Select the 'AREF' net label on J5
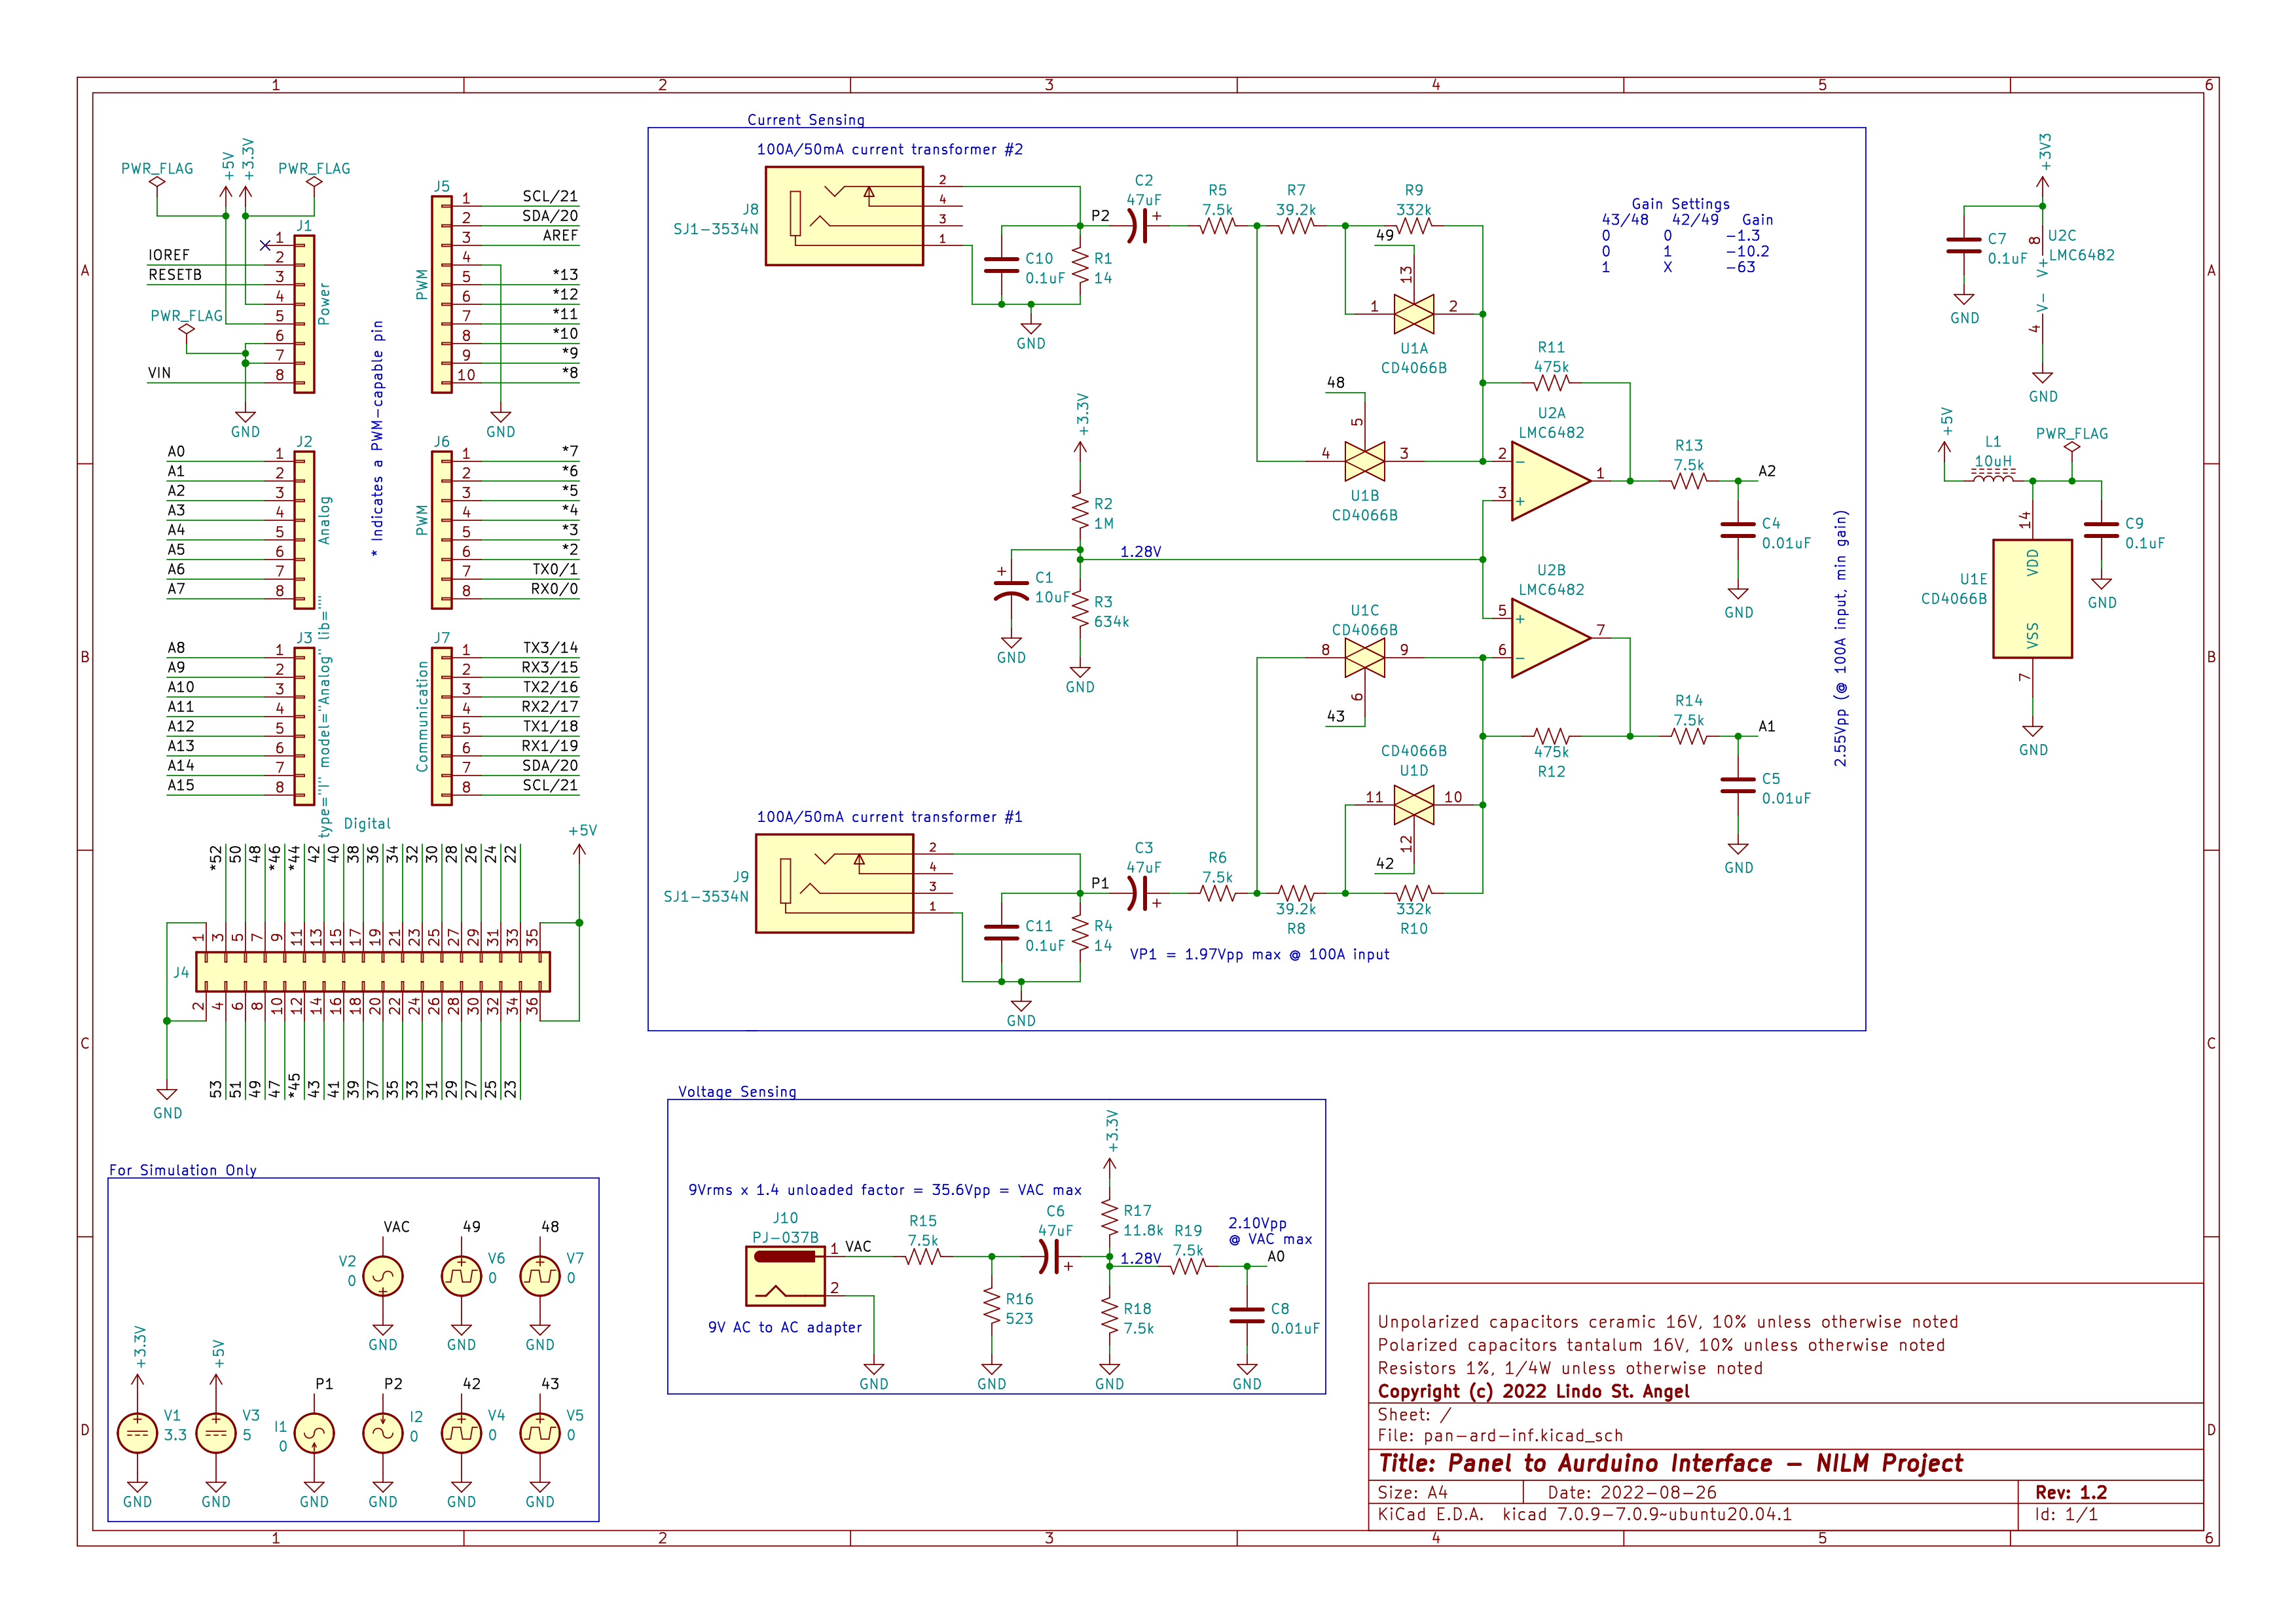 coord(560,236)
